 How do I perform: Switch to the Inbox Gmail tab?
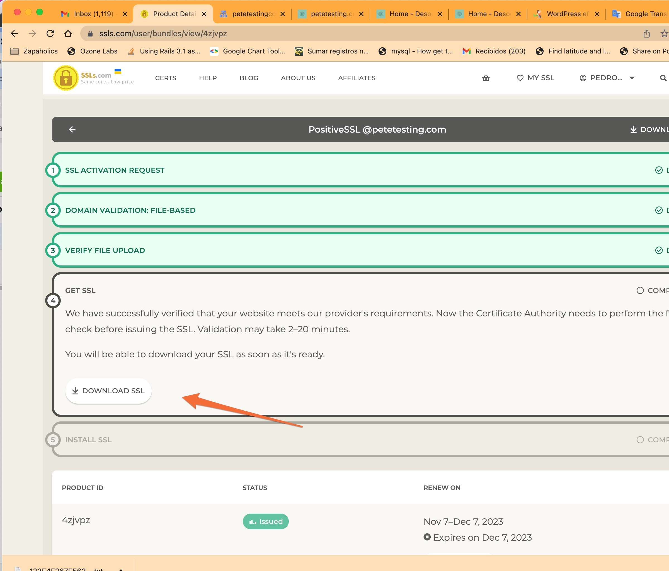click(93, 14)
